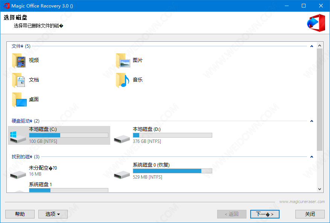Click the D: drive usage bar
Viewport: 330px width, 223px height.
tap(172, 135)
